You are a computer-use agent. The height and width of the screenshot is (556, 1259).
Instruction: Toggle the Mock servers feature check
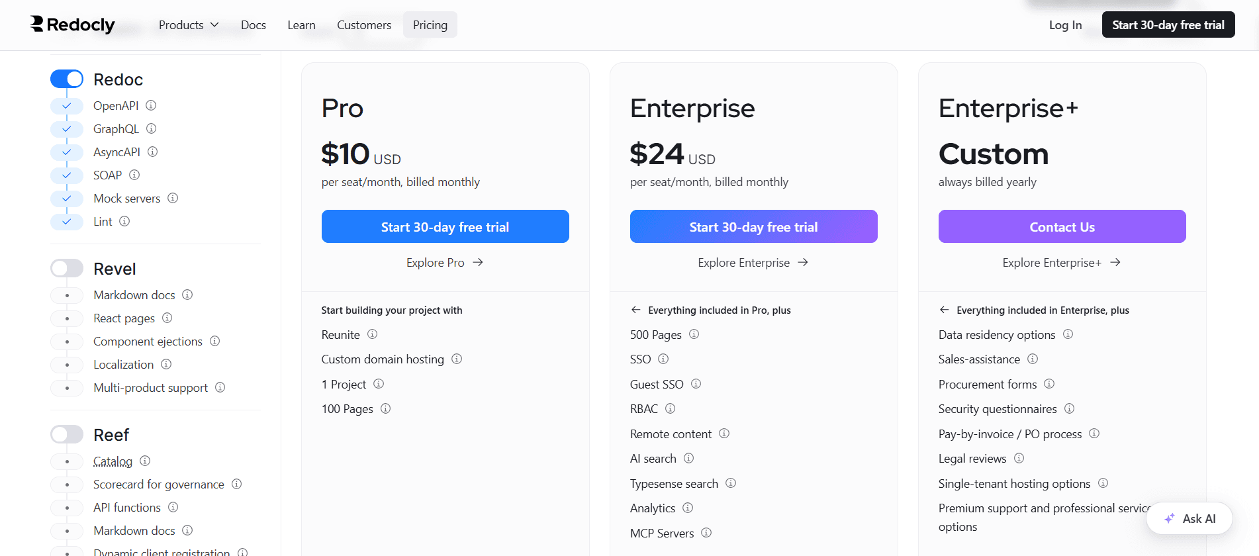67,199
